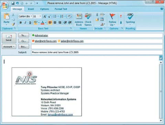The image size is (165, 125).
Task: Open the font size combo box
Action: pyautogui.click(x=37, y=17)
